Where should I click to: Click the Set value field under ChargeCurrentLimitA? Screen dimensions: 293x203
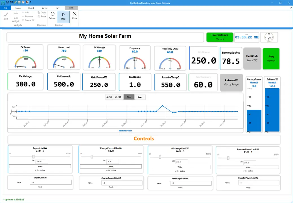coord(113,161)
